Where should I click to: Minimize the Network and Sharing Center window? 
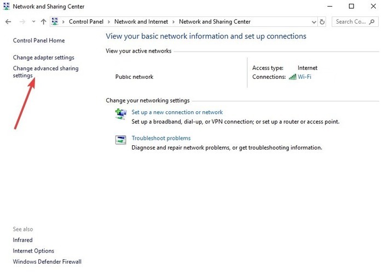pos(330,7)
